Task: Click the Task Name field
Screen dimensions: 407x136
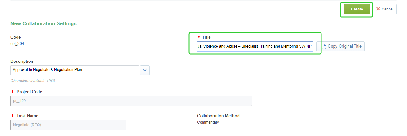Action: (68, 125)
